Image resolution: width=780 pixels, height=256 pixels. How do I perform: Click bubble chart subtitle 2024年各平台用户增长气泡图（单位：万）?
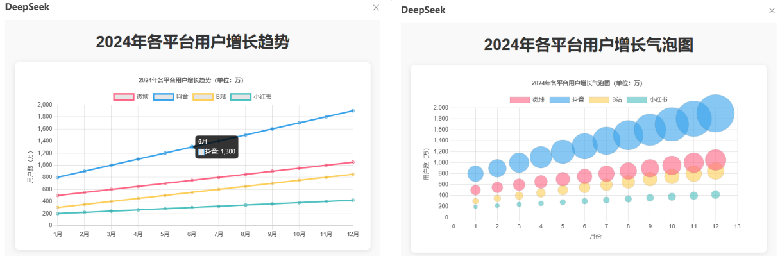pyautogui.click(x=588, y=83)
